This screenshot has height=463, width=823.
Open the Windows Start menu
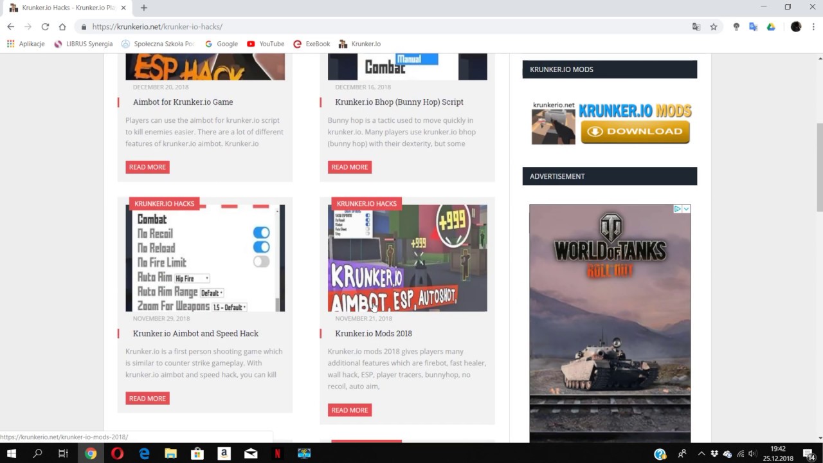pyautogui.click(x=11, y=453)
